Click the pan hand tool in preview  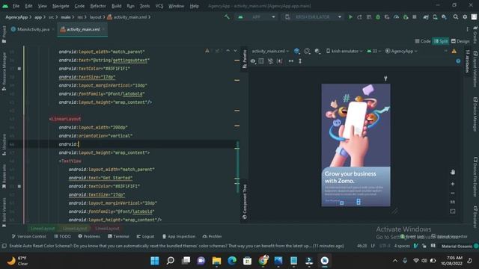(453, 173)
